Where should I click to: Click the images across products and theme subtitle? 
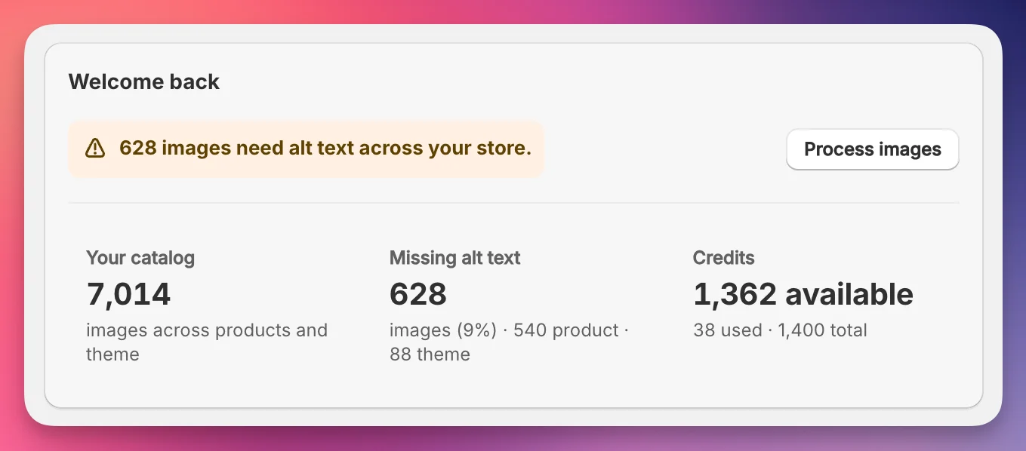(x=207, y=342)
